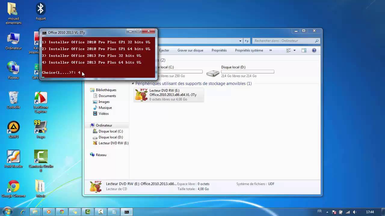Launch AIMP3 from the desktop
385x216 pixels.
click(13, 130)
